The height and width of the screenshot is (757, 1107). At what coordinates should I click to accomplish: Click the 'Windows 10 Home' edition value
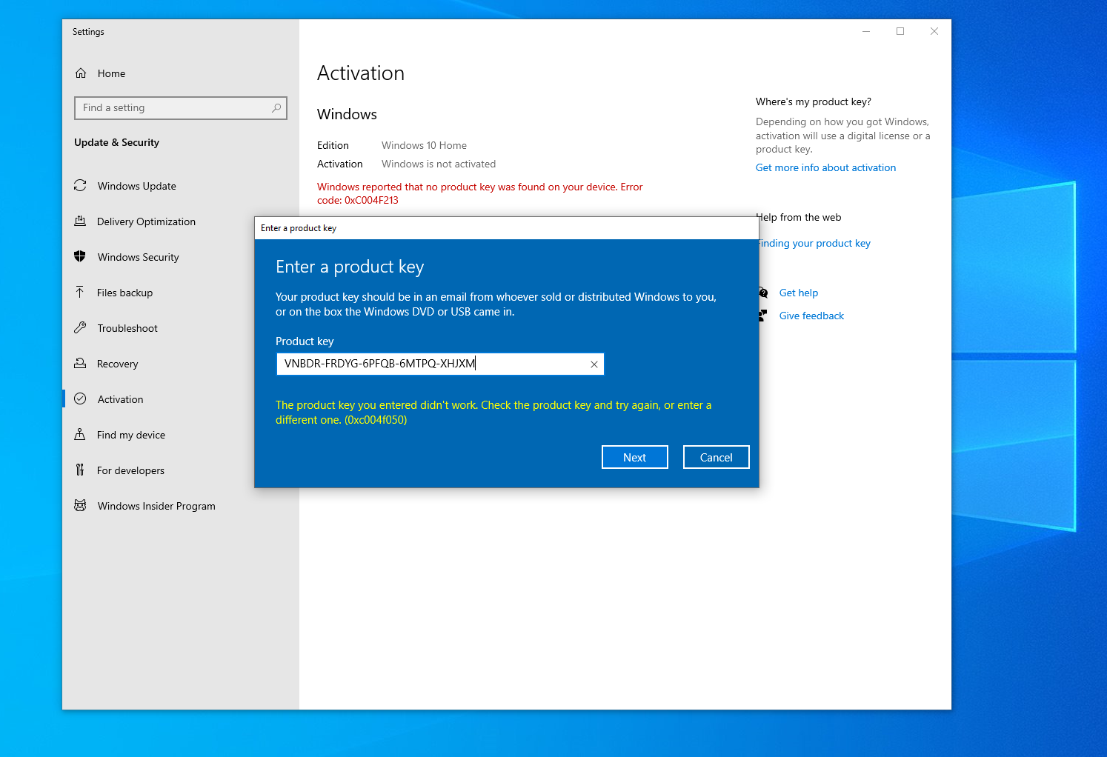(424, 146)
